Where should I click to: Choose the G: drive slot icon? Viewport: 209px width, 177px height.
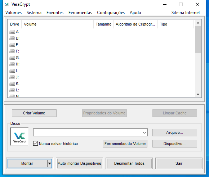coord(12,58)
